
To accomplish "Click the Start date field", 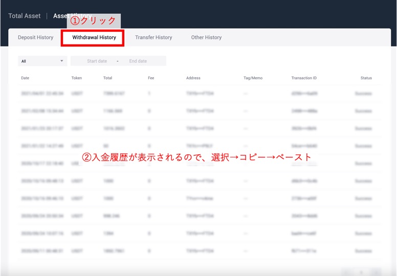I will pyautogui.click(x=97, y=61).
